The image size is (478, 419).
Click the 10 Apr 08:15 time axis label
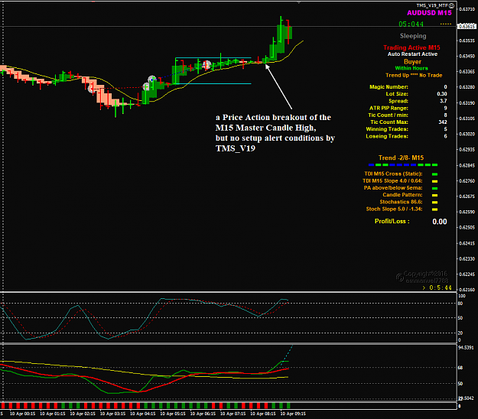(x=263, y=414)
